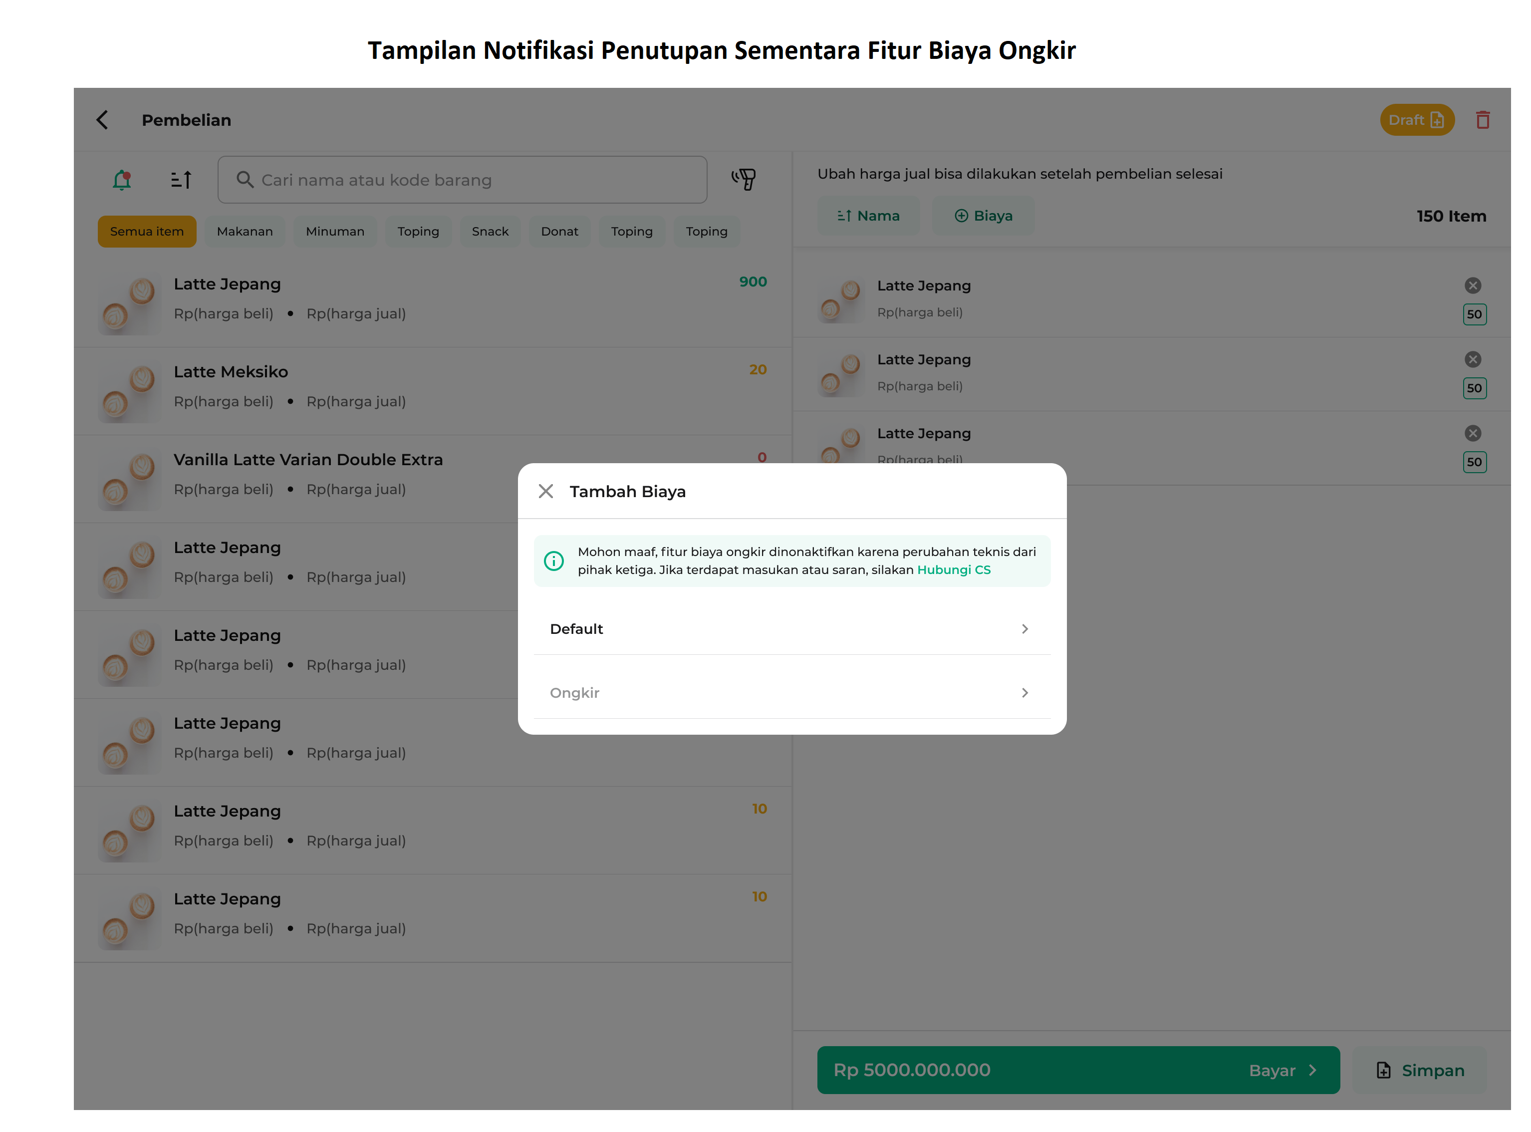Click quantity 50 of third cart item

click(x=1474, y=462)
